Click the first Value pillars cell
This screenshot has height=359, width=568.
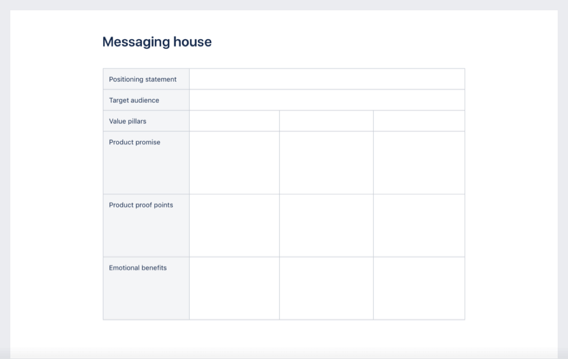coord(234,121)
